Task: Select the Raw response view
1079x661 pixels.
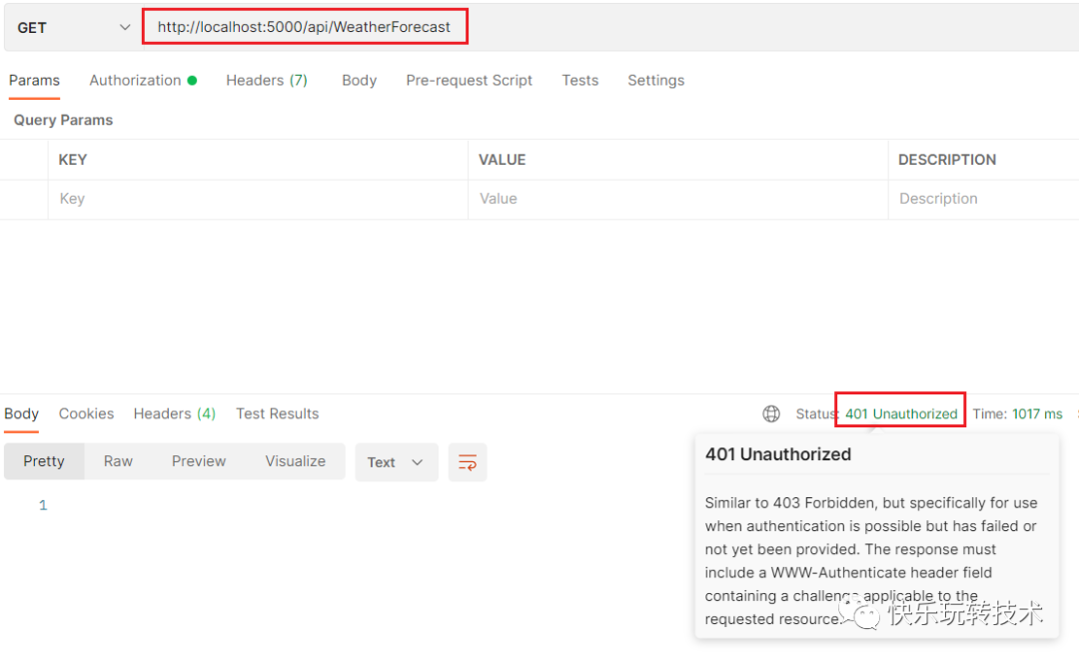Action: tap(117, 461)
